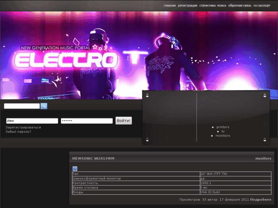Open the printers category link

coord(223,127)
